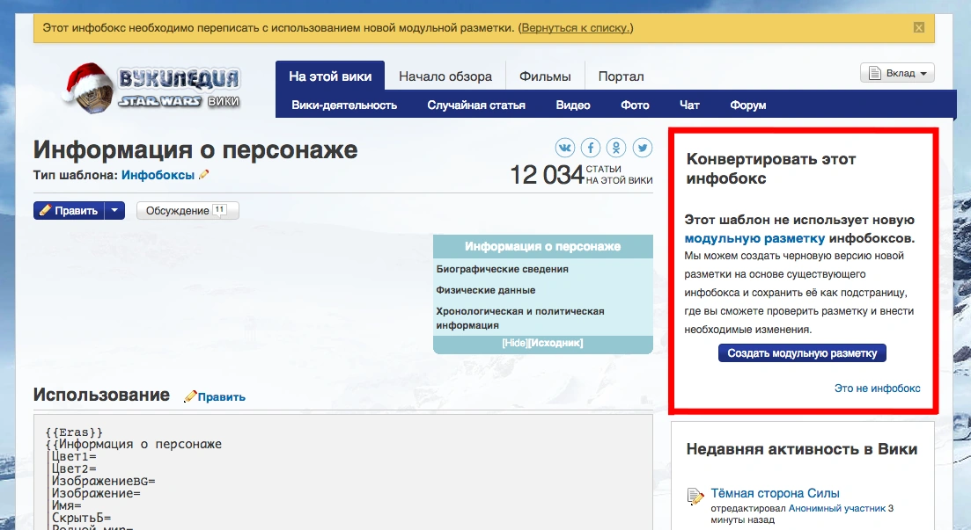Screen dimensions: 971x530
Task: Open the Вукипедия Star Wars wiki logo
Action: 151,89
